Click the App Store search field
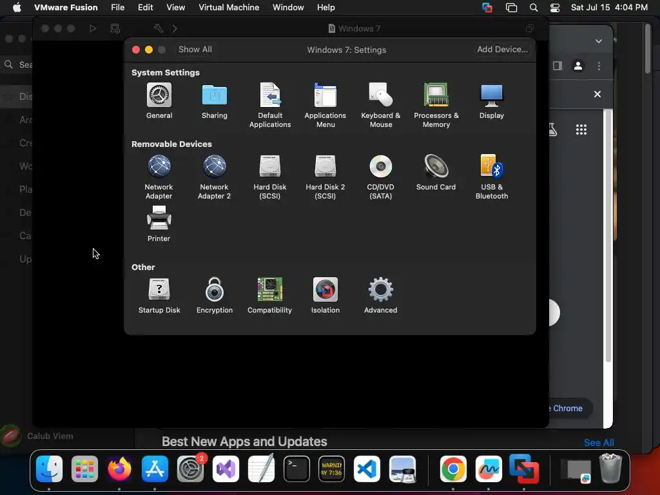Image resolution: width=660 pixels, height=495 pixels. 17,64
